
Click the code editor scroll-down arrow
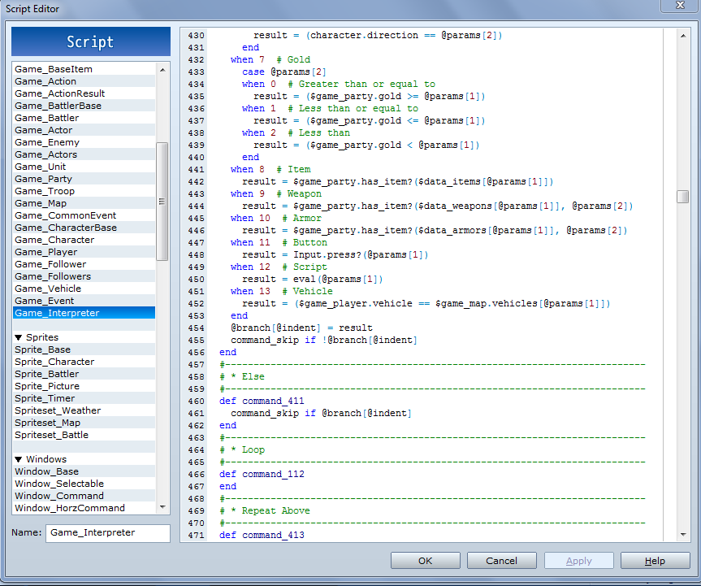pos(682,534)
